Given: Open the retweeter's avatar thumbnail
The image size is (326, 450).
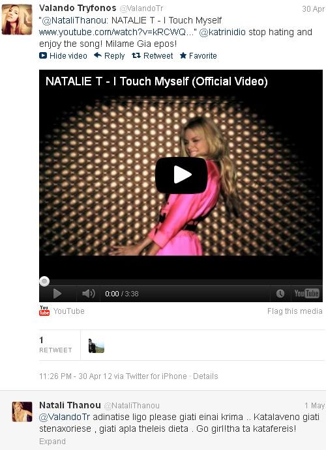Looking at the screenshot, I should (96, 346).
